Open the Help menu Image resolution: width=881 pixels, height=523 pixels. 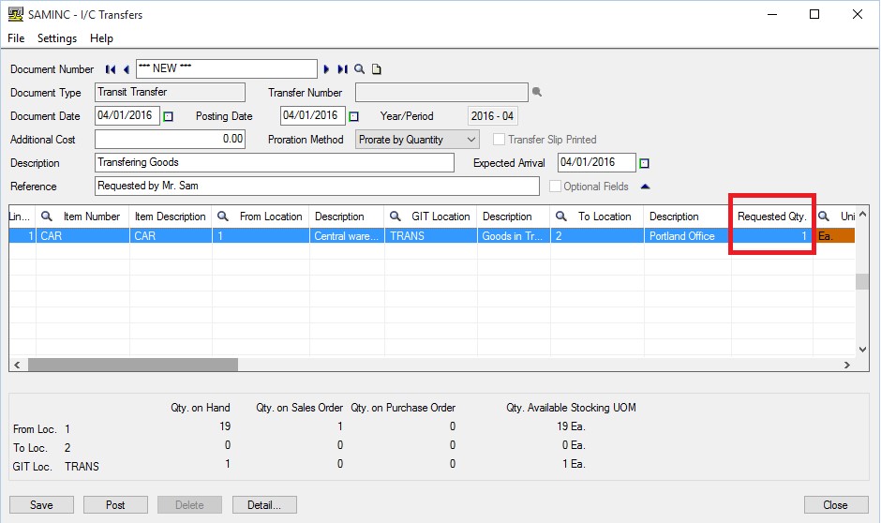point(102,38)
